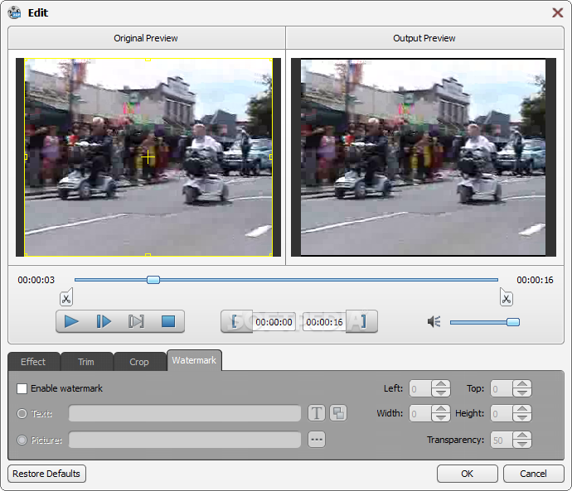Click the Next frame bracket button
The image size is (572, 491).
point(136,321)
